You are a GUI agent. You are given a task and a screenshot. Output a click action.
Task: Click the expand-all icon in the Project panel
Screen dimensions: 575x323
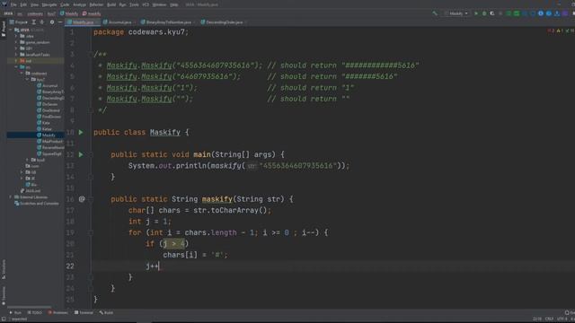34,22
